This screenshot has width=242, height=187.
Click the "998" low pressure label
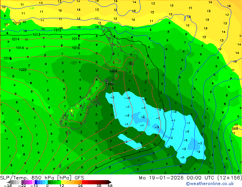(235, 129)
